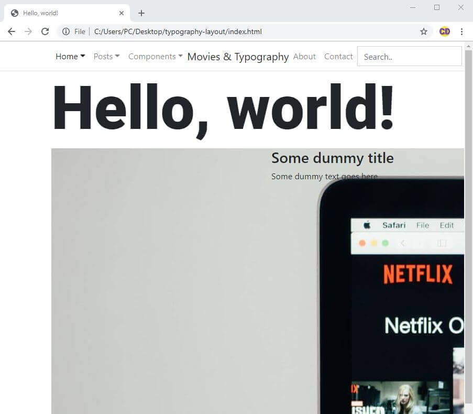Viewport: 473px width, 414px height.
Task: Click scrollbar up arrow
Action: (x=468, y=46)
